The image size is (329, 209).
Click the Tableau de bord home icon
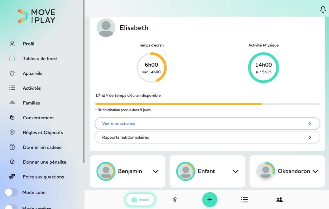12,59
